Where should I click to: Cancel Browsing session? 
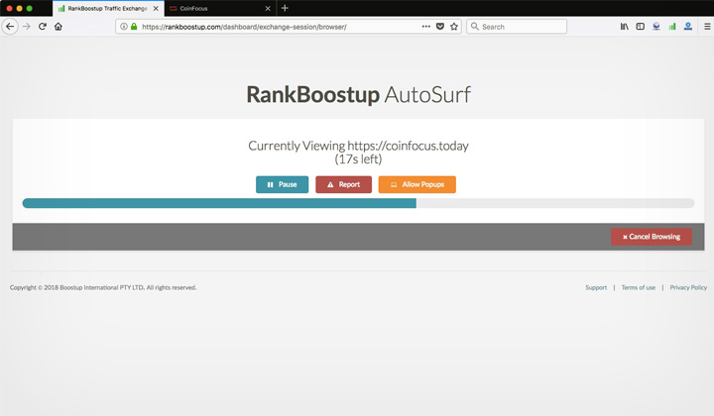[652, 237]
